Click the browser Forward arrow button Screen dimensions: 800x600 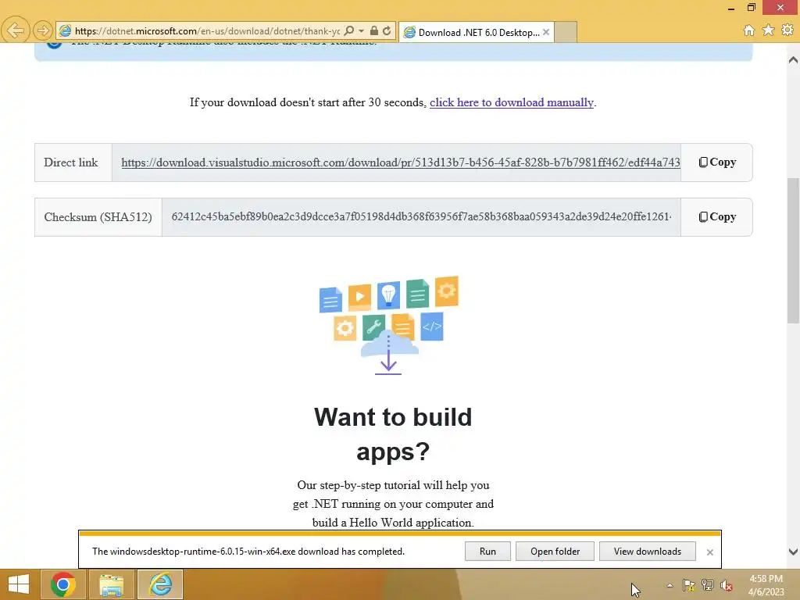click(x=43, y=30)
